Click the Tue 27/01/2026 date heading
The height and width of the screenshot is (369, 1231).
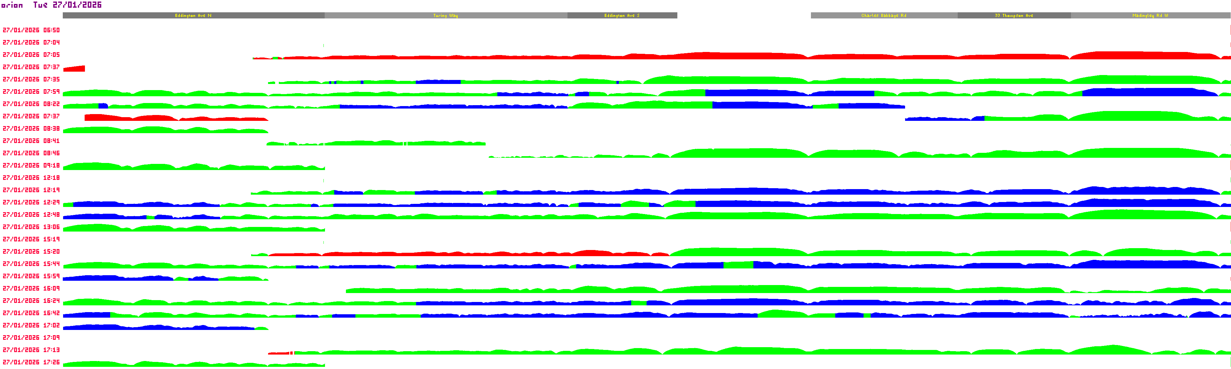[x=67, y=5]
